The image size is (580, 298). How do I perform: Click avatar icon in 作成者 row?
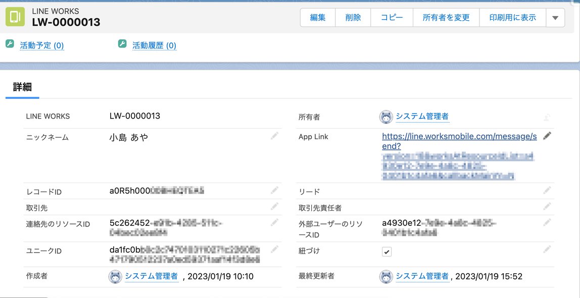(x=115, y=276)
